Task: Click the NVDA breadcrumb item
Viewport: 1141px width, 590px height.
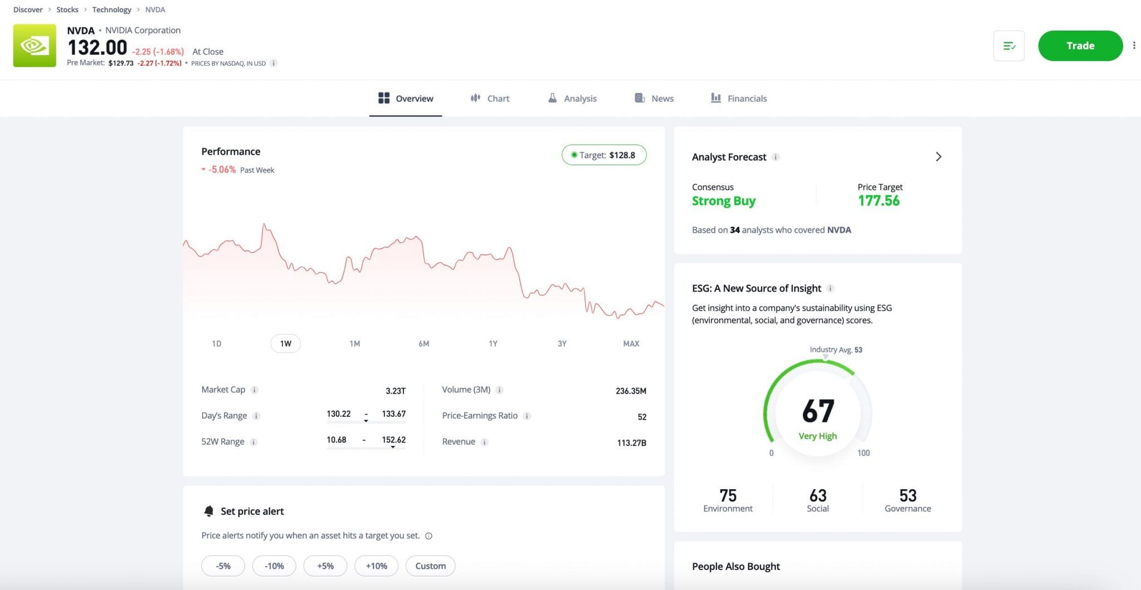Action: [155, 9]
